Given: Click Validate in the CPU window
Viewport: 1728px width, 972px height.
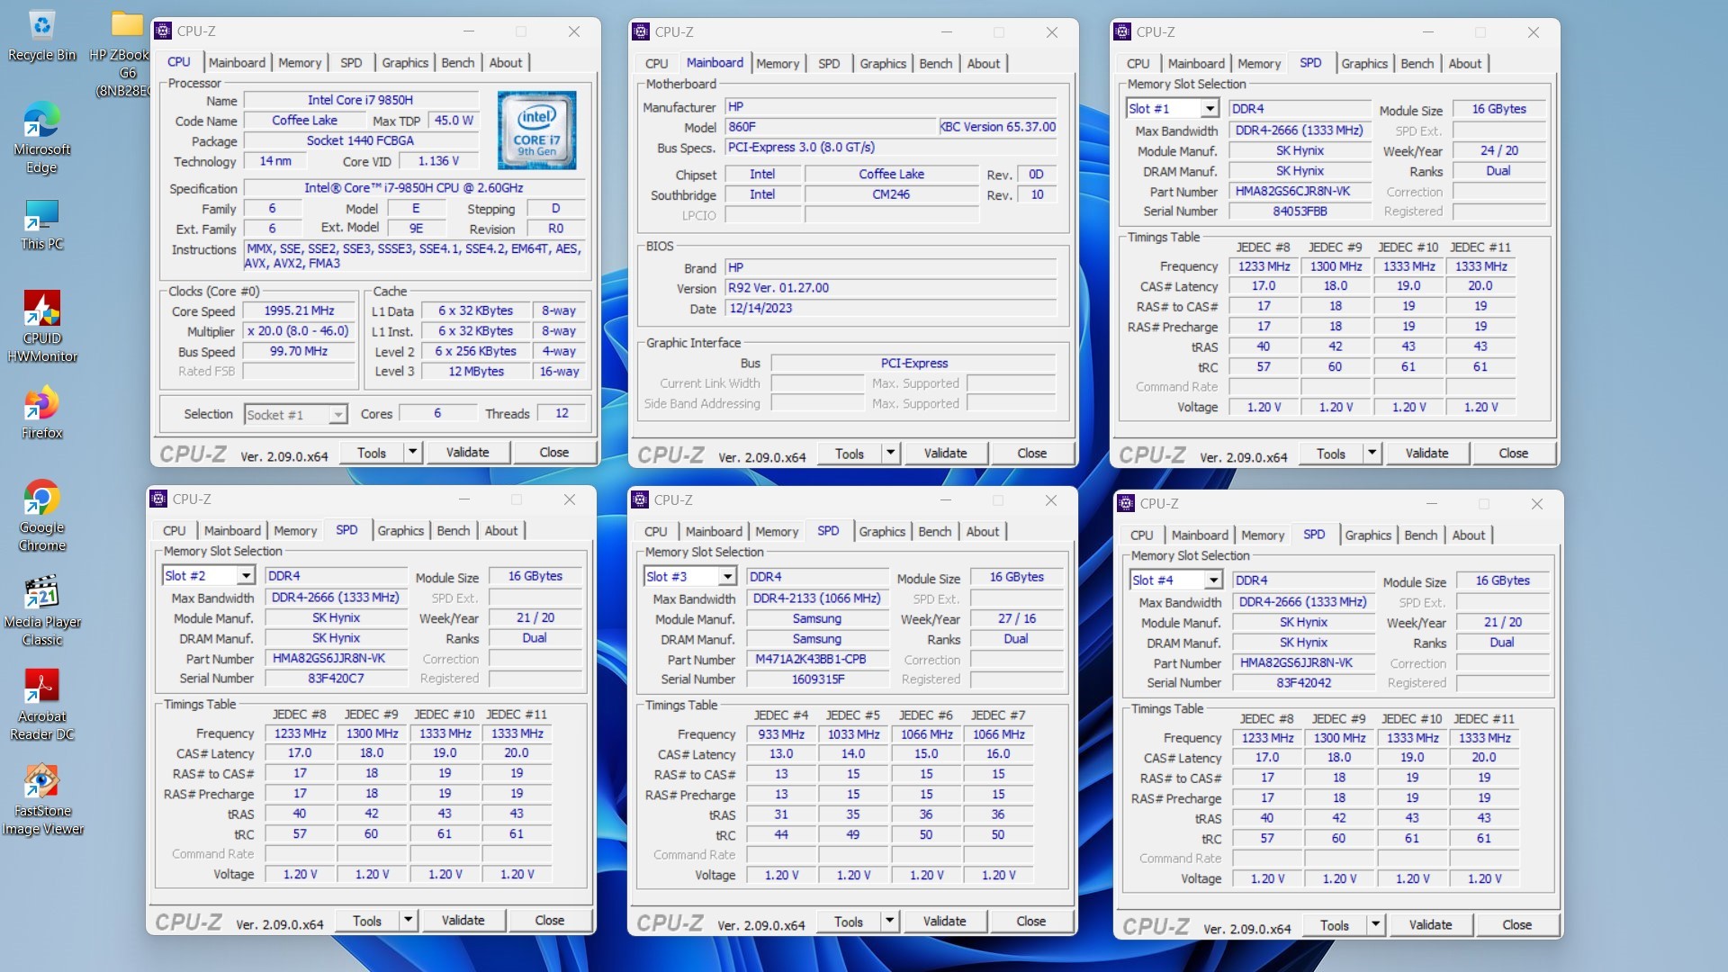Looking at the screenshot, I should [x=468, y=453].
